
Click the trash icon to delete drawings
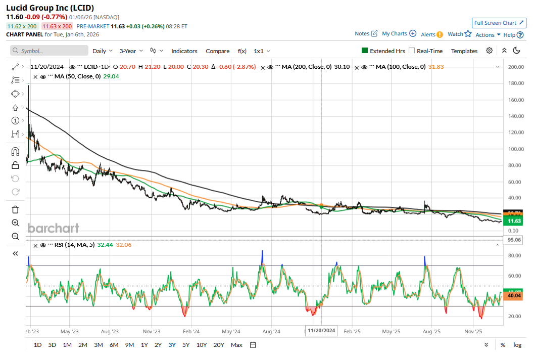pyautogui.click(x=15, y=209)
